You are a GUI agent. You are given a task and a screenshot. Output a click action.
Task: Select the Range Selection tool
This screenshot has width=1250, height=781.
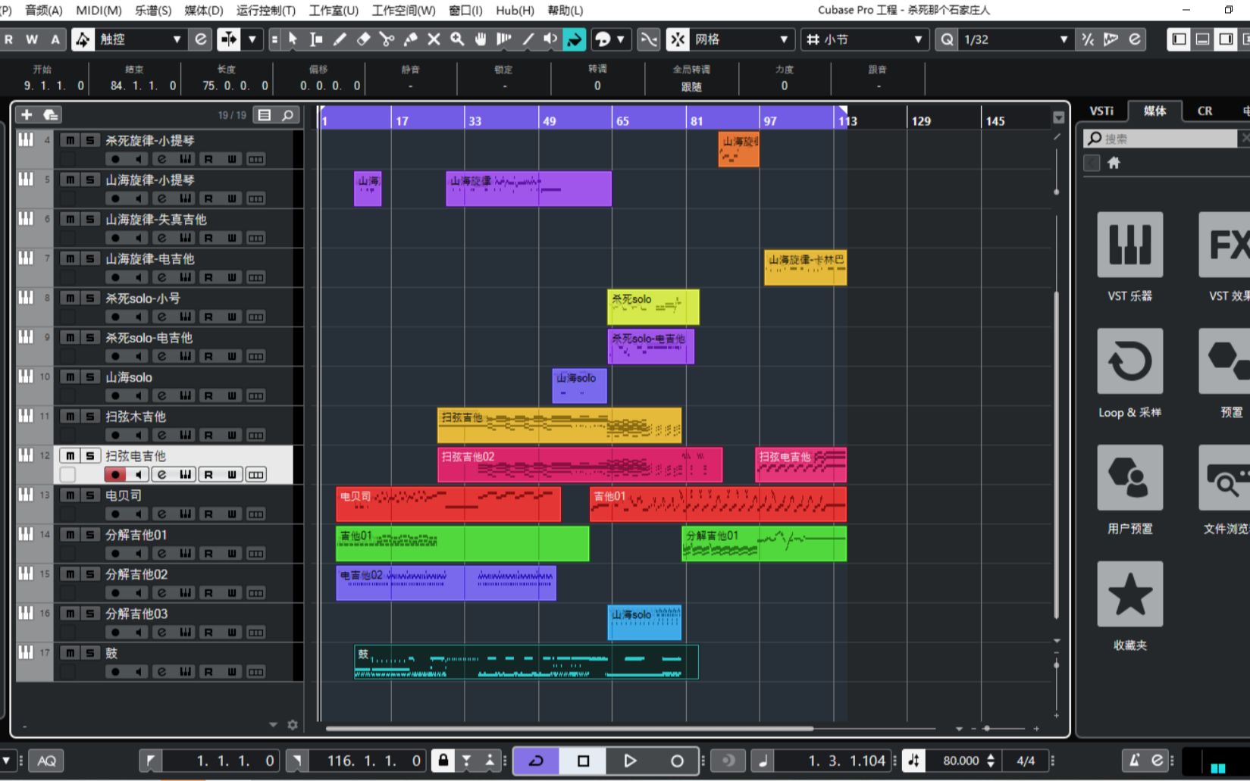click(x=316, y=39)
